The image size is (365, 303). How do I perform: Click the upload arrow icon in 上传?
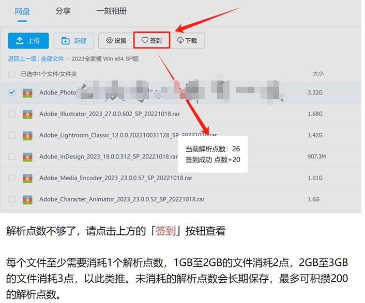coord(20,41)
